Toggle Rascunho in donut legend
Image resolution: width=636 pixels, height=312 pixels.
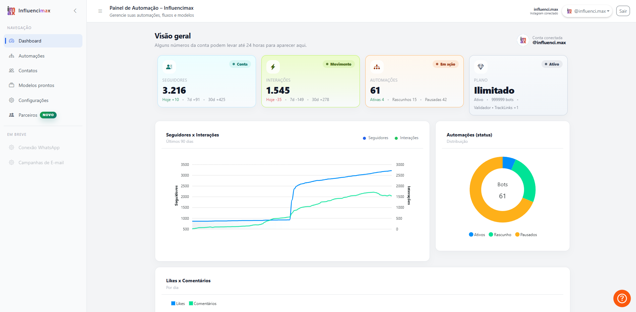pos(500,235)
